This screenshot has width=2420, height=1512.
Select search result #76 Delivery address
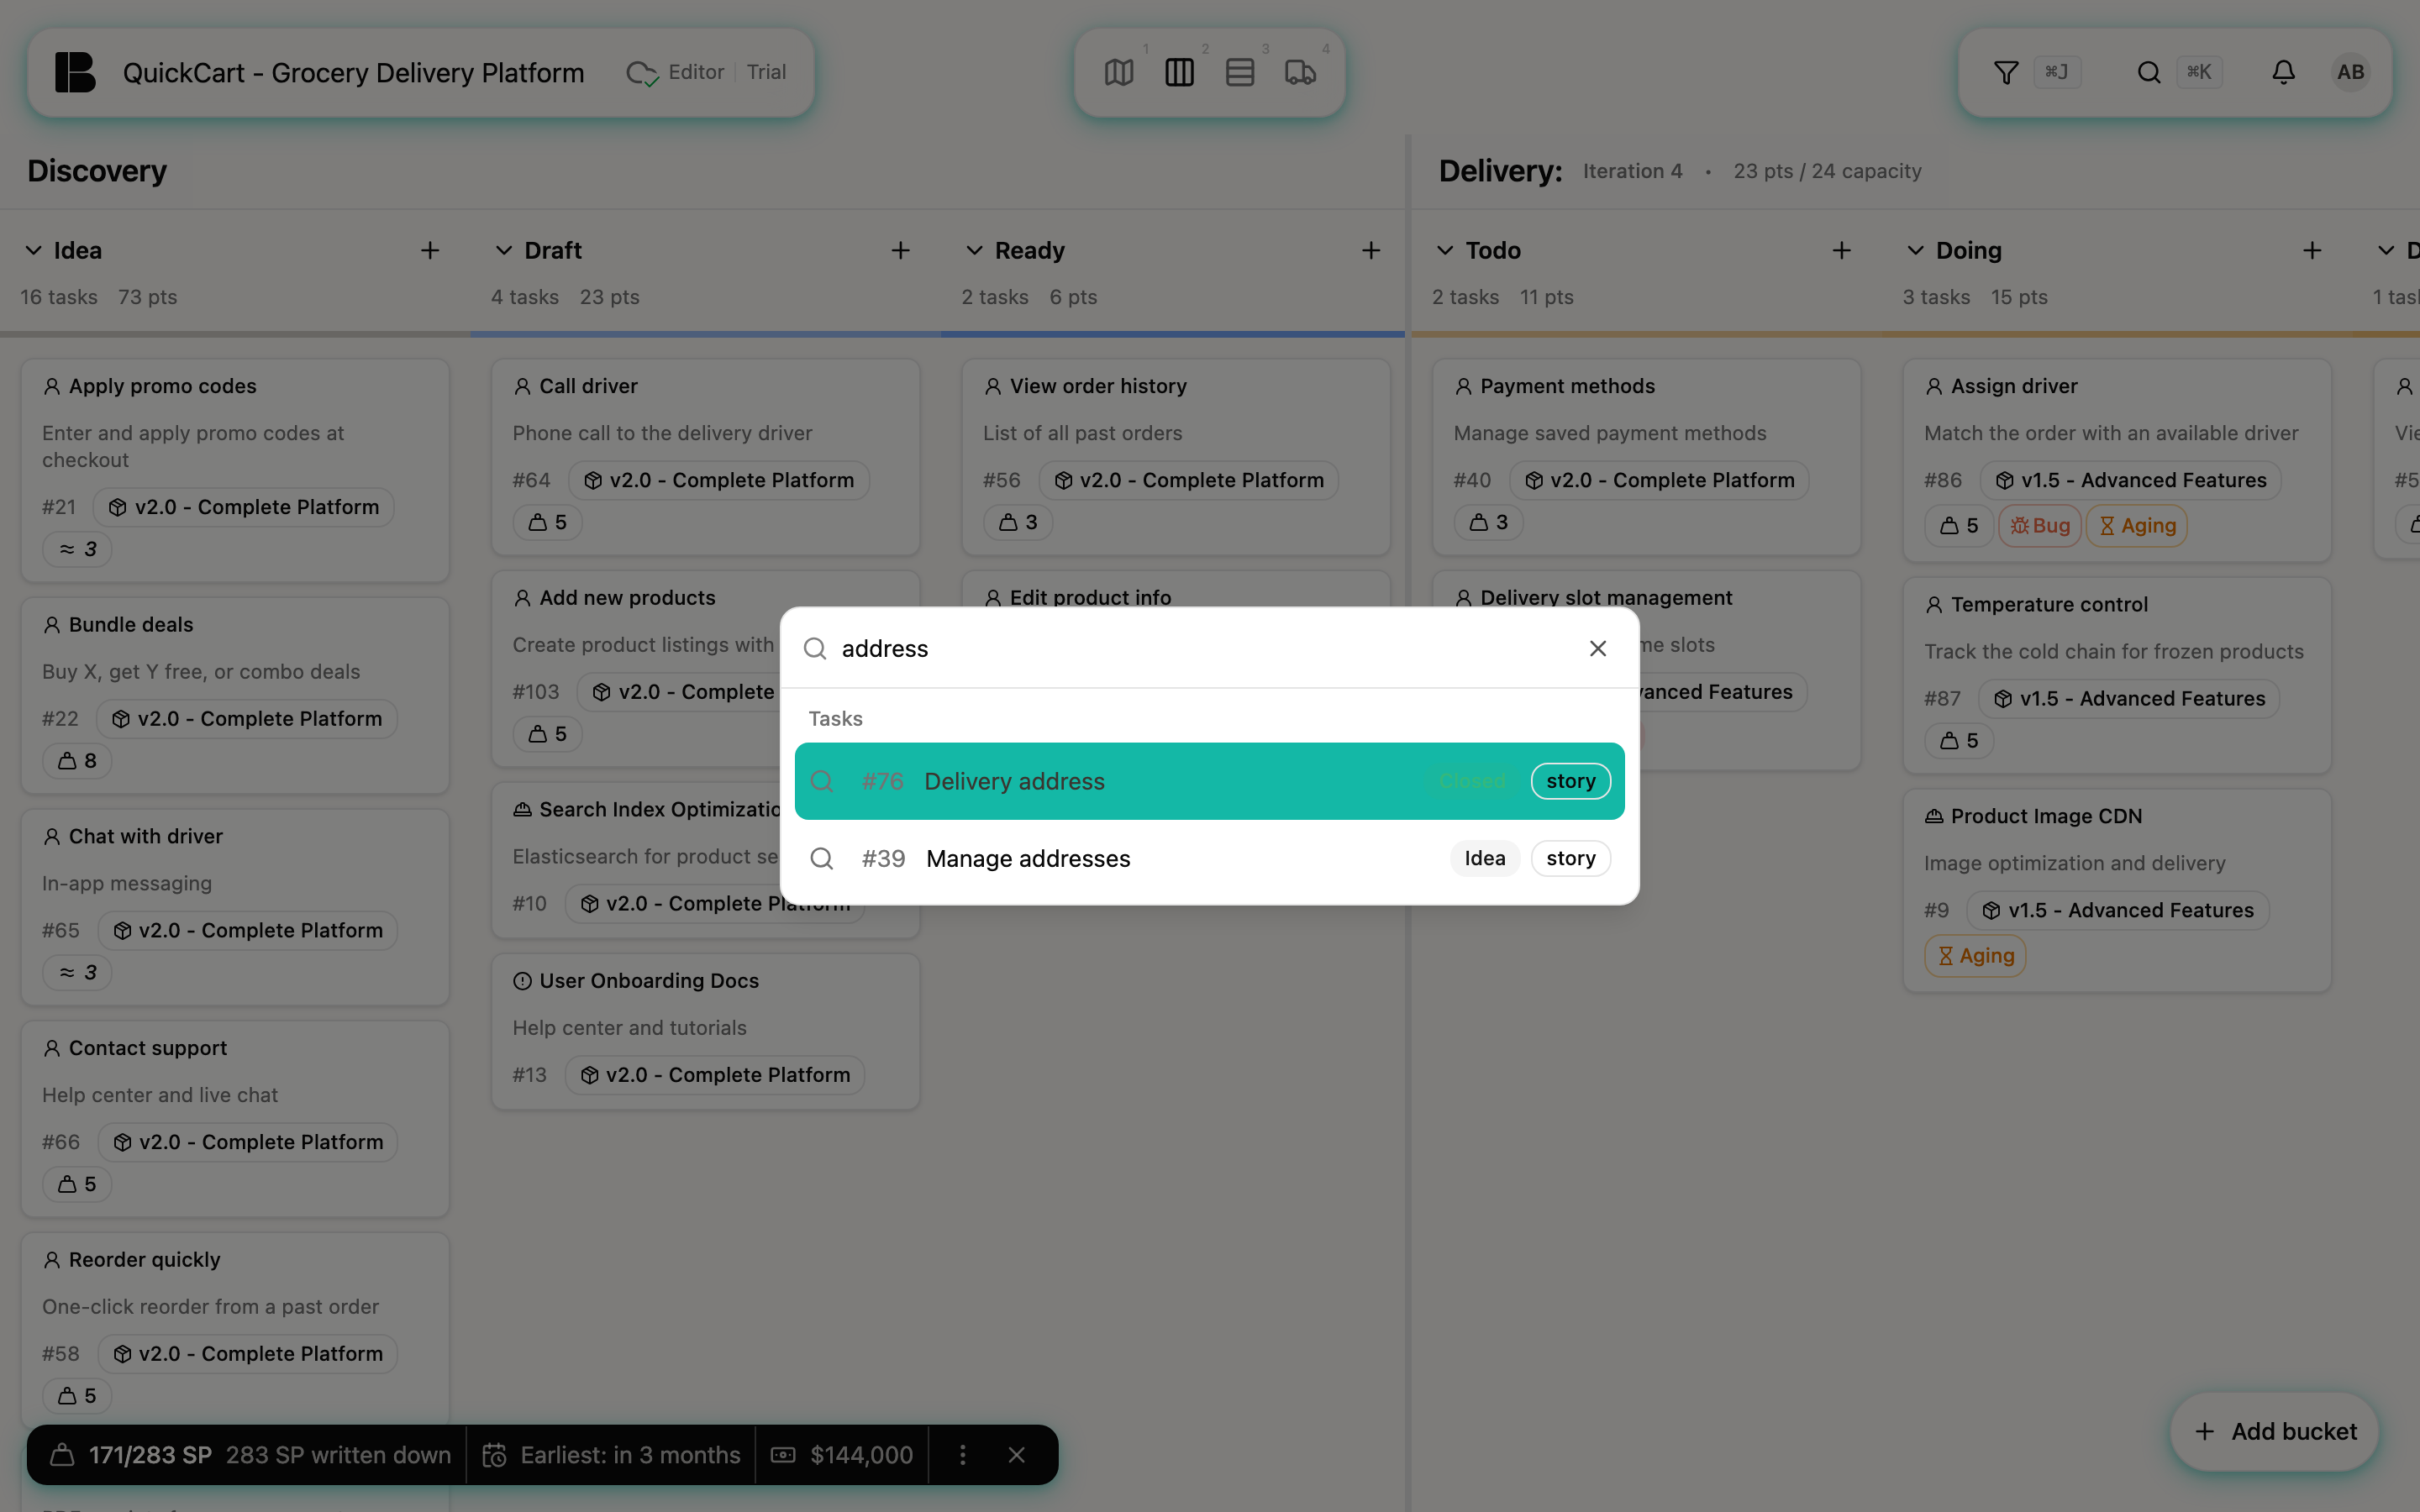tap(1209, 781)
